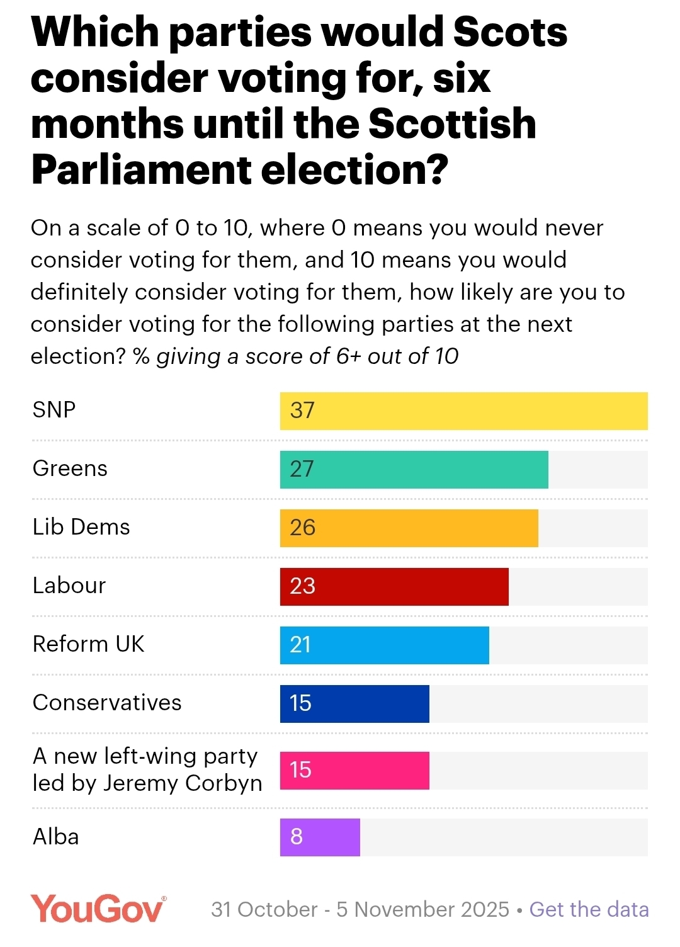Click the Alba party label
This screenshot has height=947, width=680.
[56, 837]
